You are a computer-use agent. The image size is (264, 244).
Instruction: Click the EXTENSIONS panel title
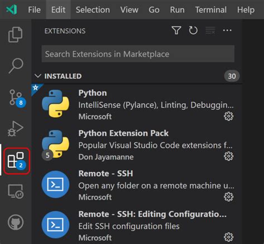[65, 31]
